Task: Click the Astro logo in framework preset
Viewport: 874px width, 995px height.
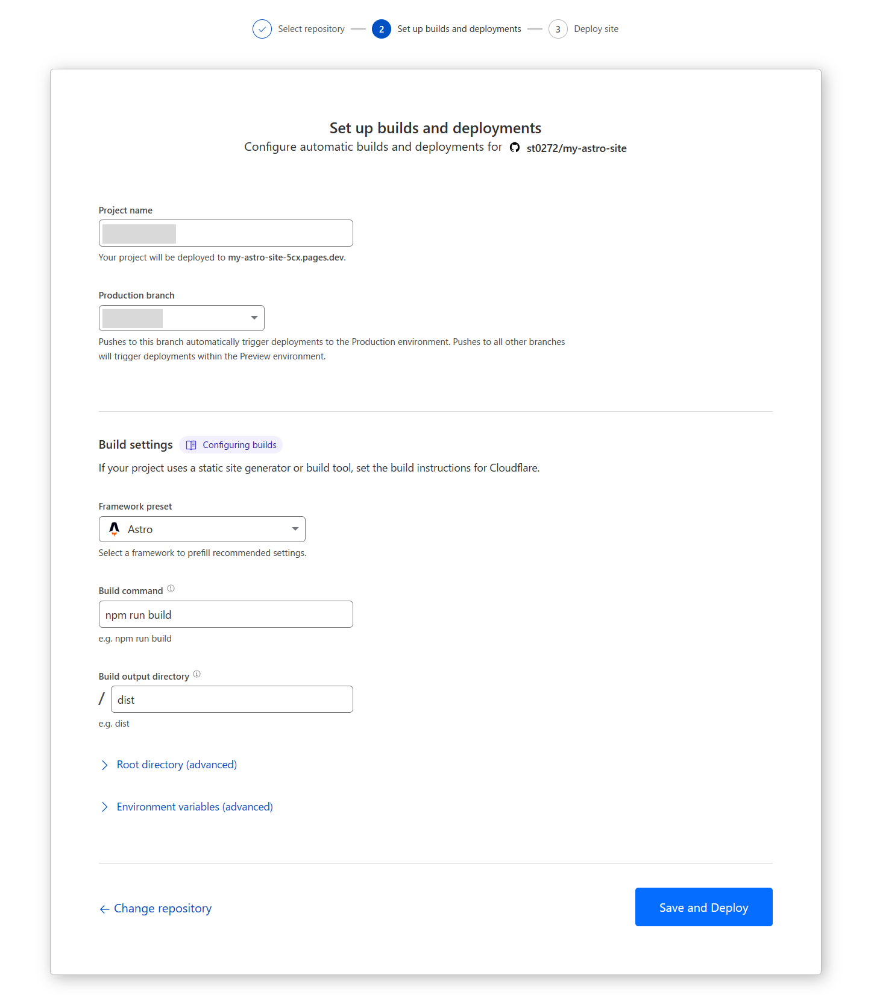Action: 115,529
